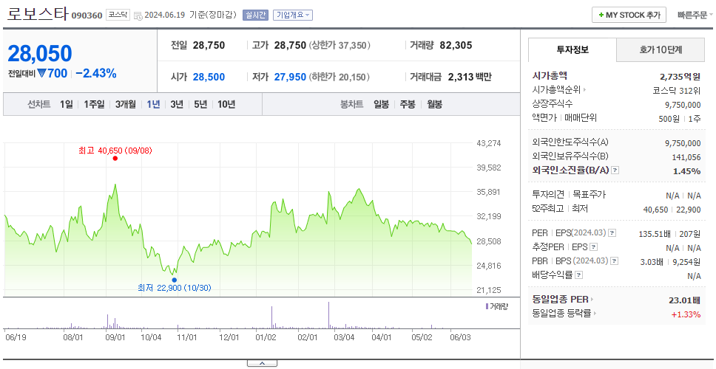The width and height of the screenshot is (716, 369).
Task: Click the help icon next to PBR BPS(2024.03)
Action: 615,261
